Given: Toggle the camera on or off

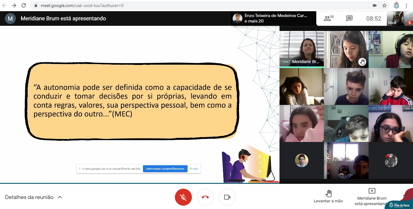Looking at the screenshot, I should tap(227, 197).
